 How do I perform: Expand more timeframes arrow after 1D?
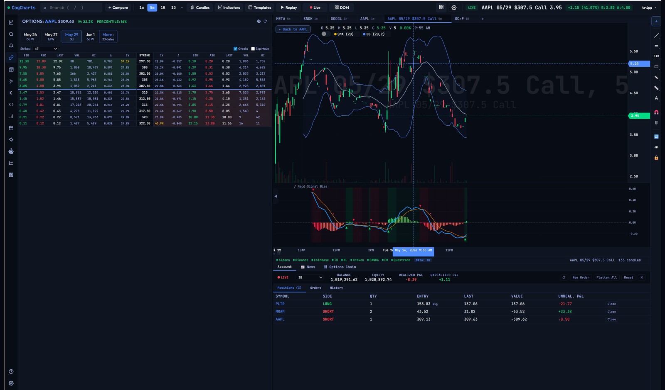(x=182, y=7)
